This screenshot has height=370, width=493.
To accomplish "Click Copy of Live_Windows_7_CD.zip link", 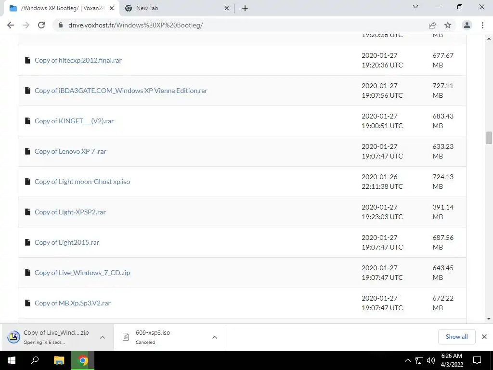I will coord(82,273).
